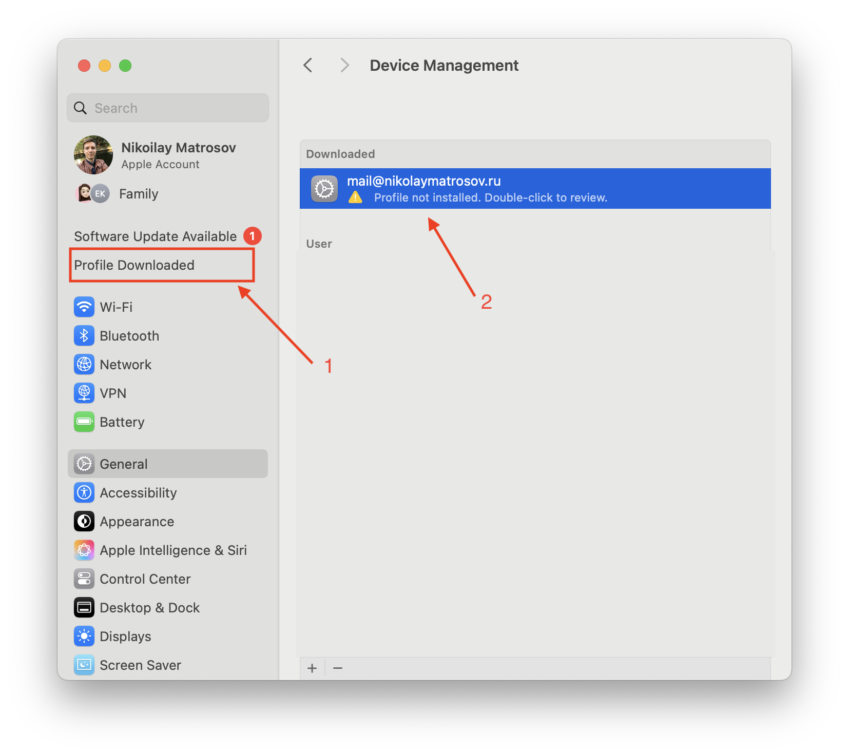This screenshot has height=756, width=849.
Task: Open Accessibility icon in sidebar
Action: coord(84,493)
